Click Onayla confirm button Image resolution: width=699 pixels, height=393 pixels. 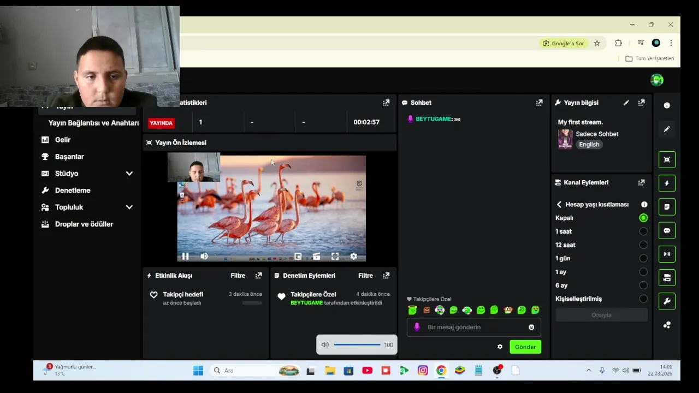click(x=601, y=315)
